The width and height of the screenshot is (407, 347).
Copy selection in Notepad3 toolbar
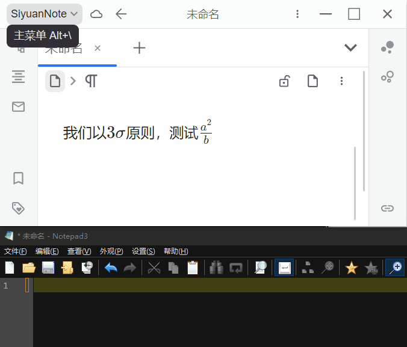click(x=173, y=268)
